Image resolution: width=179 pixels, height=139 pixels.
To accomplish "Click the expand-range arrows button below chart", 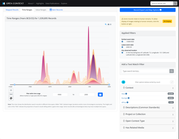I will point(11,90).
